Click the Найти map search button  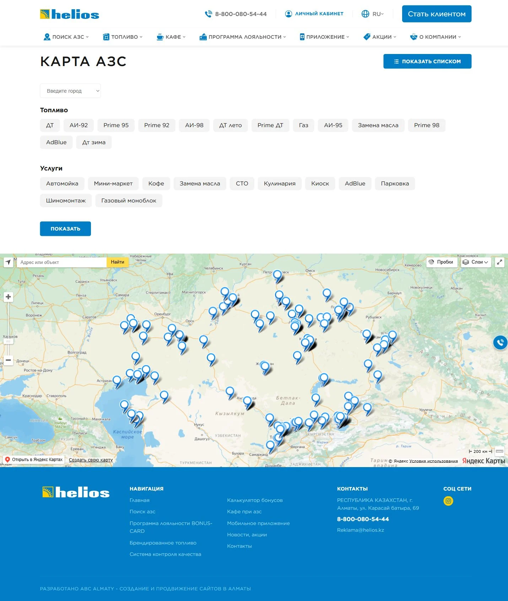pyautogui.click(x=118, y=262)
